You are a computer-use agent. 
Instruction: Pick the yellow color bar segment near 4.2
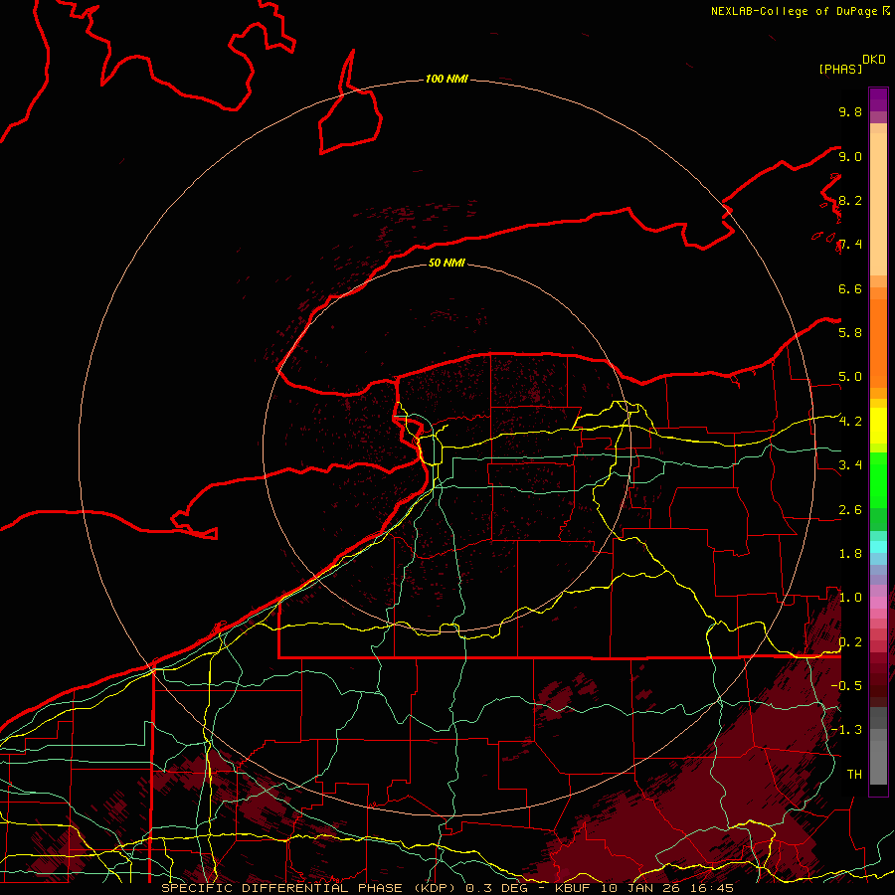878,423
